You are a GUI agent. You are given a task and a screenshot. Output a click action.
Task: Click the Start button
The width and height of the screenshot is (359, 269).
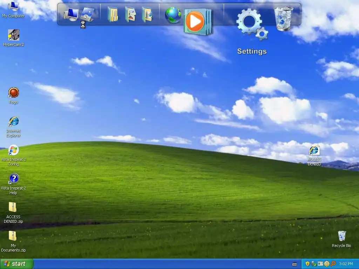click(x=17, y=264)
